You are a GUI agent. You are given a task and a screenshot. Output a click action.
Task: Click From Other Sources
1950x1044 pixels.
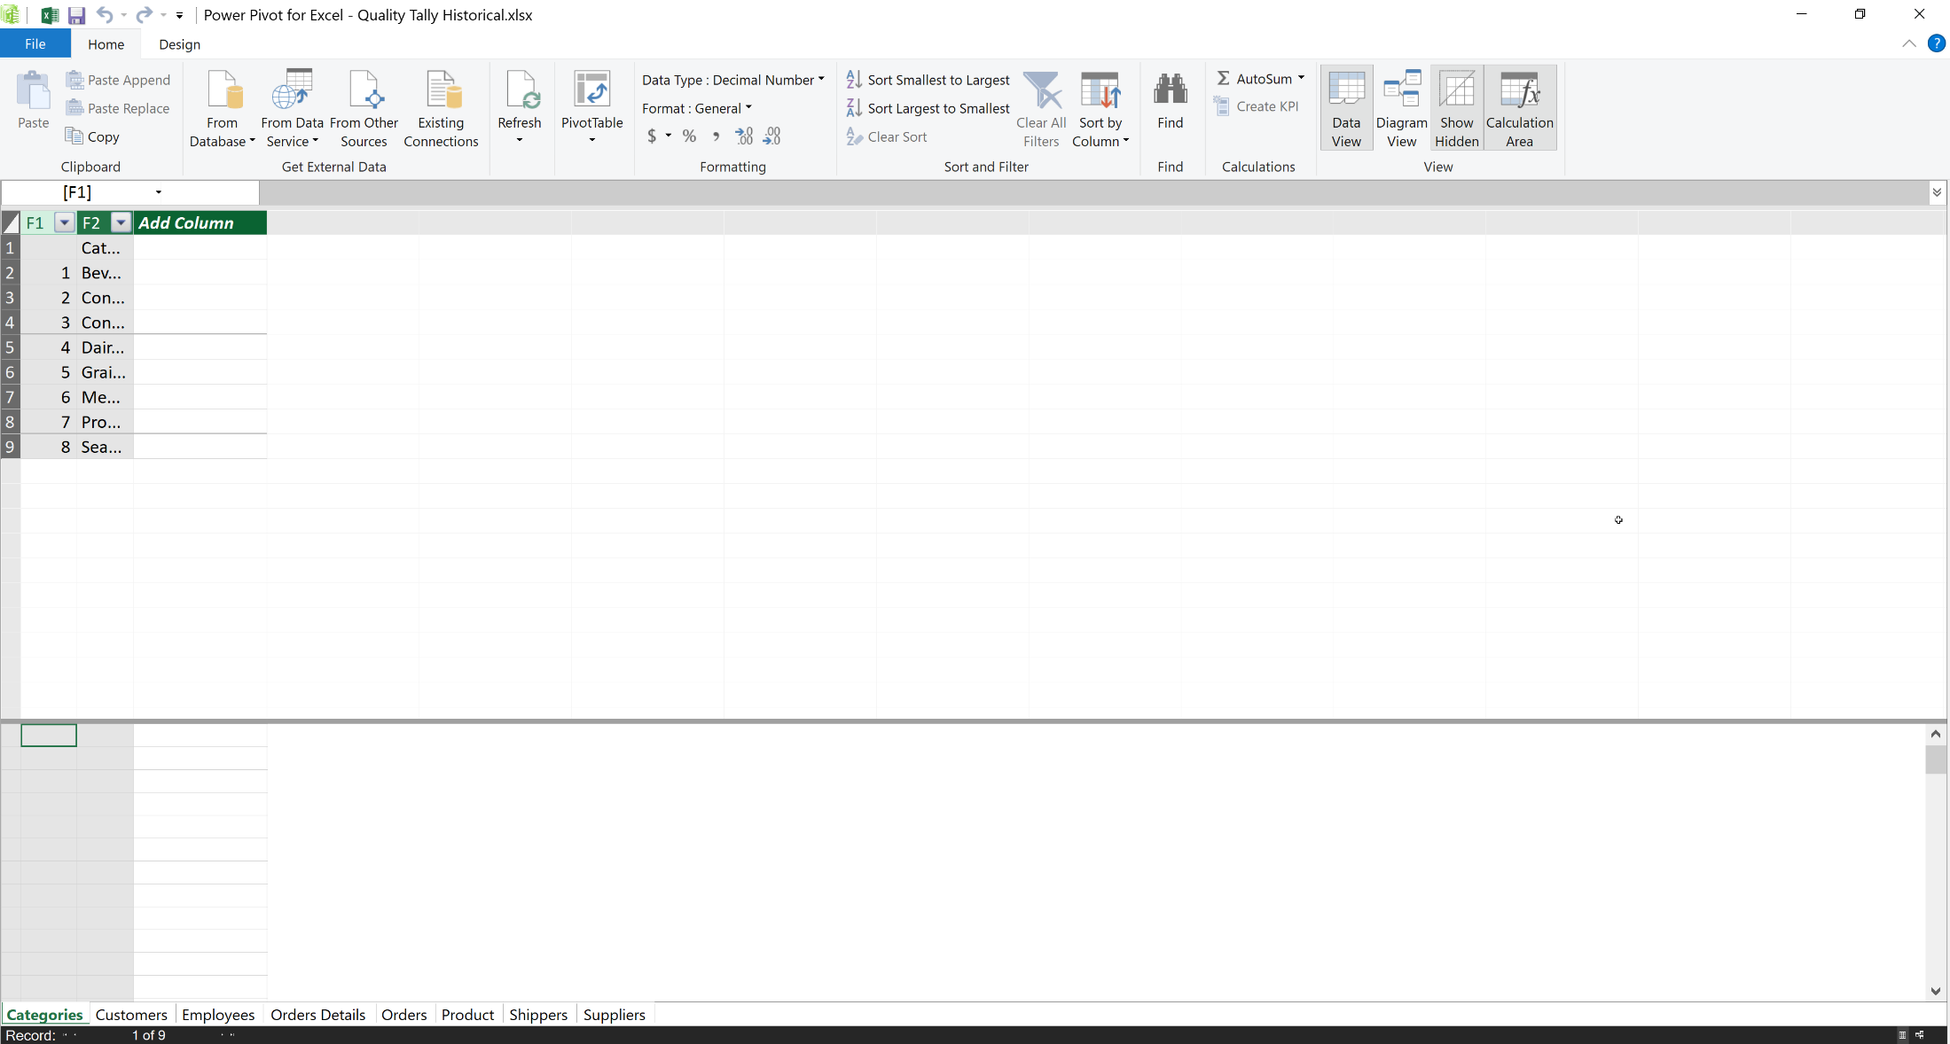pyautogui.click(x=364, y=109)
